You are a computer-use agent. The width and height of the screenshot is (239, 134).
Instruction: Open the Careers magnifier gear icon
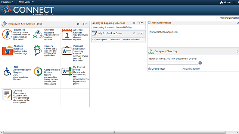[x=38, y=50]
